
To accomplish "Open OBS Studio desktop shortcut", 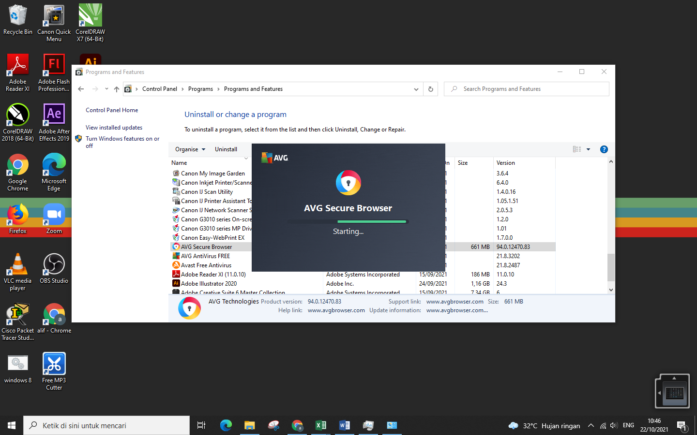I will (x=54, y=268).
